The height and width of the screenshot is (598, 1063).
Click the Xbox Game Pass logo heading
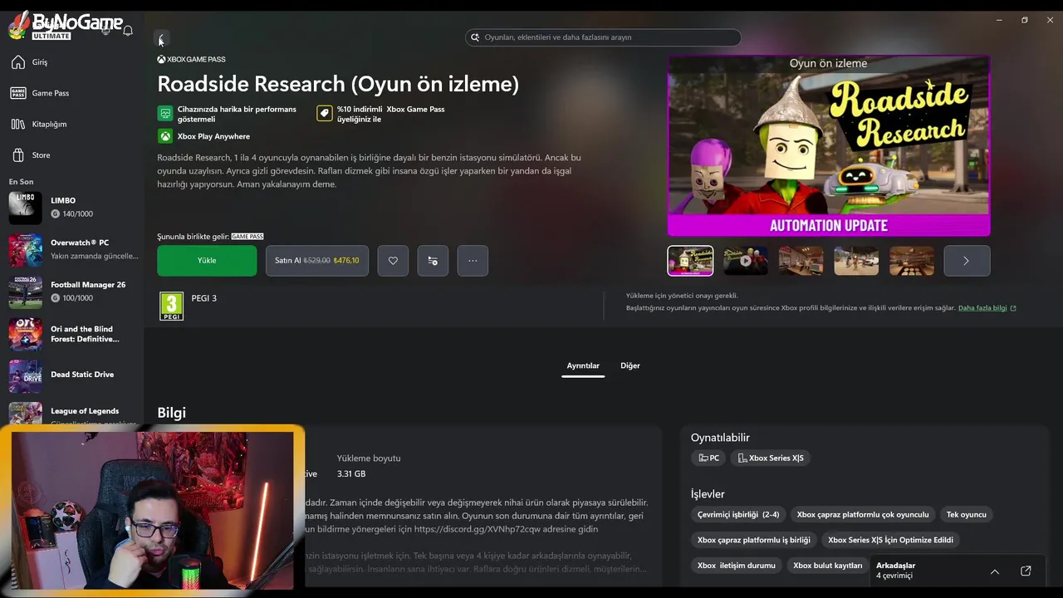click(x=191, y=60)
